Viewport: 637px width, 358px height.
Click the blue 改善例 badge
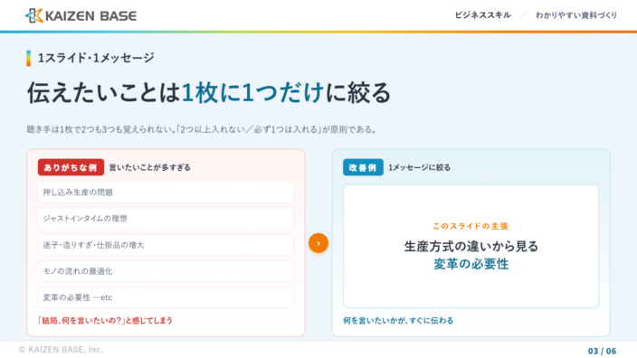363,167
